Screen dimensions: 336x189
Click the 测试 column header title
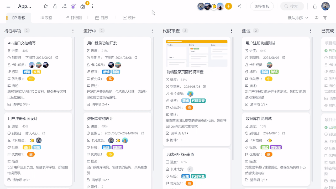246,31
